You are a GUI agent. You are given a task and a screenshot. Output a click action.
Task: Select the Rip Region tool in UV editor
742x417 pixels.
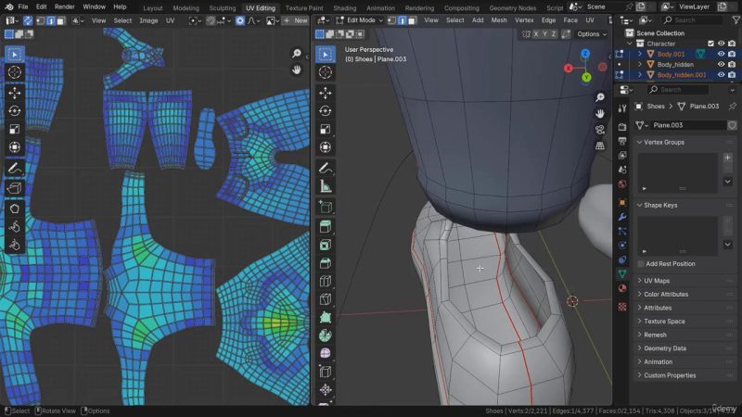(x=15, y=188)
